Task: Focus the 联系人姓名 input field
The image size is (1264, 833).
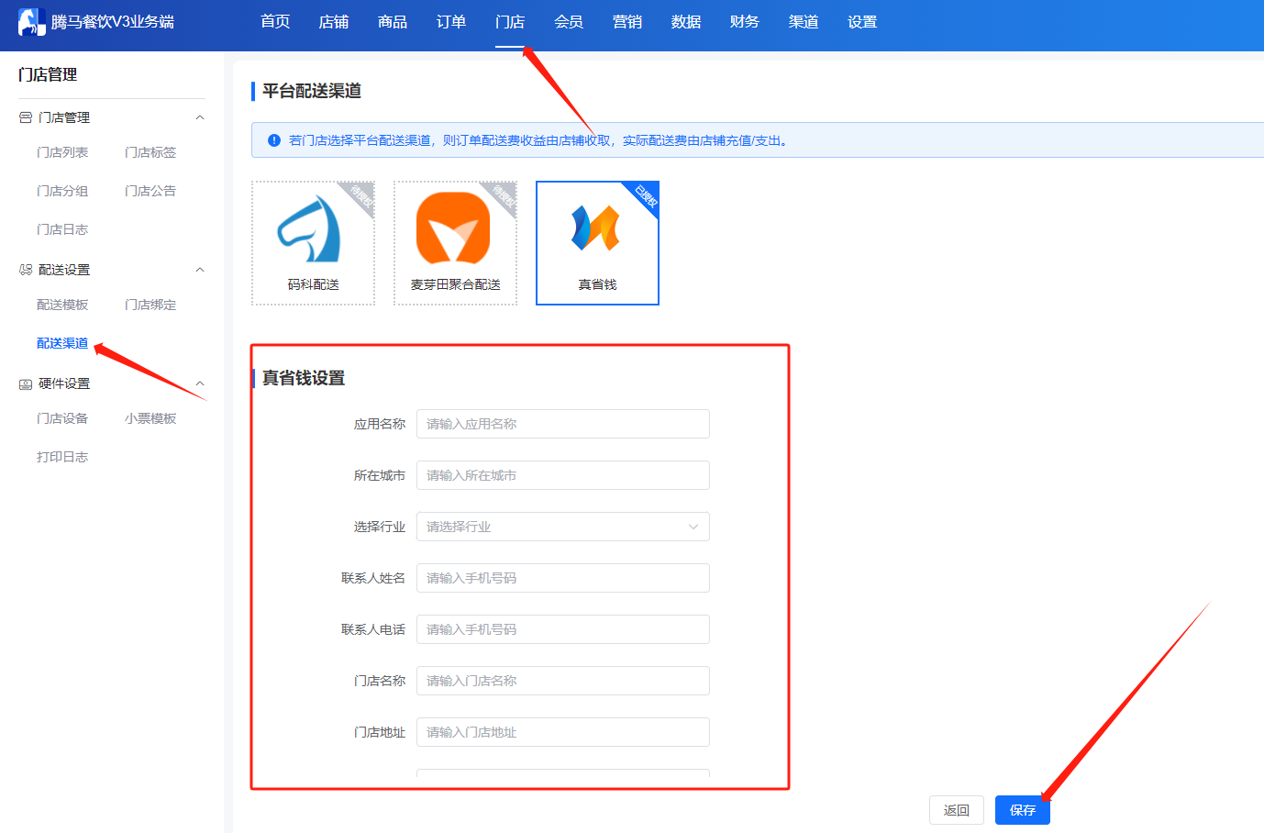Action: tap(563, 578)
